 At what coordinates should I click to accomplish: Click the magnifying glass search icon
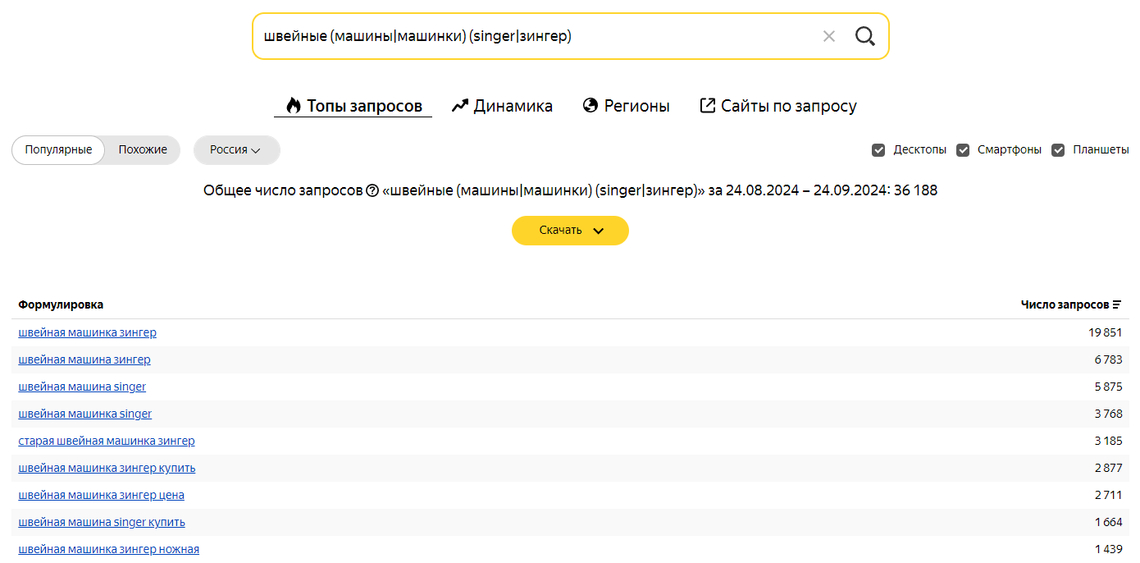pos(865,36)
